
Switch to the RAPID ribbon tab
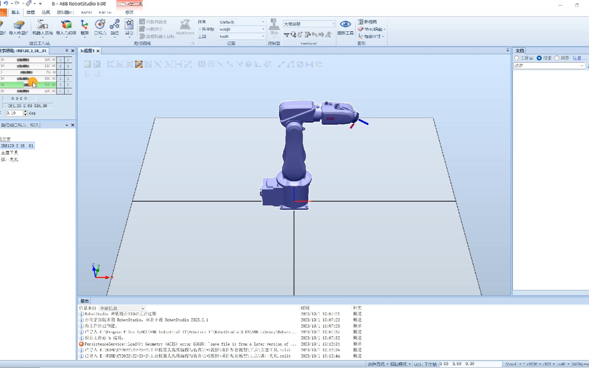tap(86, 12)
